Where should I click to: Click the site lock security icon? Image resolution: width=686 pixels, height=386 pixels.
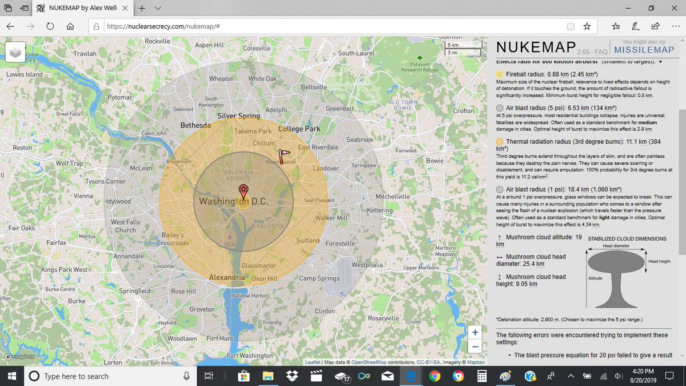coord(96,26)
